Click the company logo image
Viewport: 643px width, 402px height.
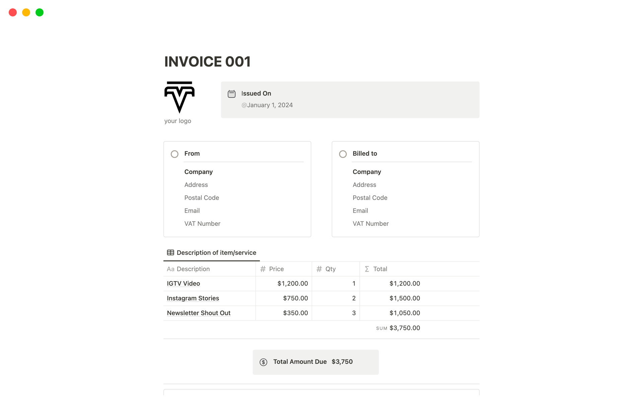click(x=179, y=97)
